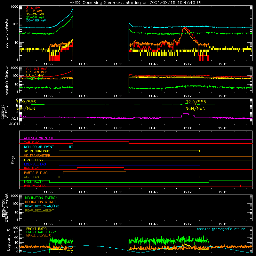The height and width of the screenshot is (256, 256).
Task: Click the Absolute geomagnetic latitude label
Action: [x=221, y=229]
